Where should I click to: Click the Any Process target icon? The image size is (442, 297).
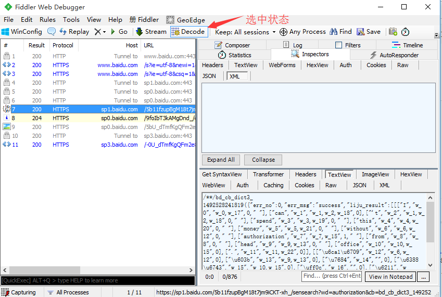tap(283, 32)
